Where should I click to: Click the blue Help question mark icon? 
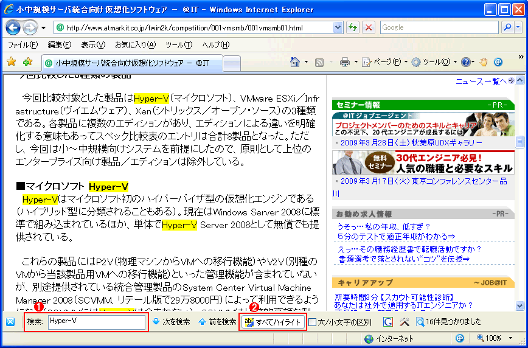point(466,62)
